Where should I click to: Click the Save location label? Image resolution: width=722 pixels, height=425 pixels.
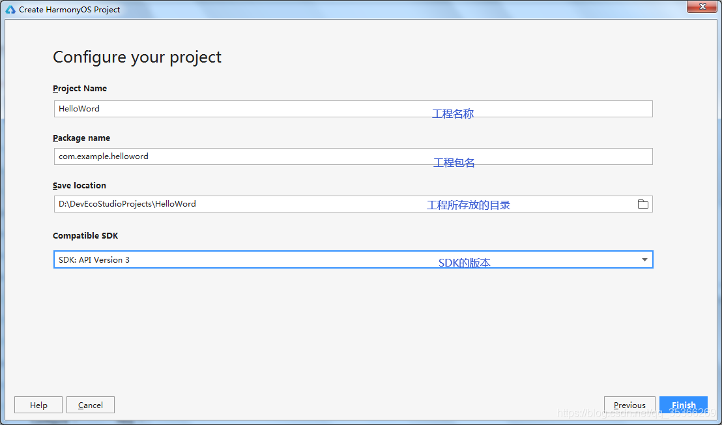79,186
